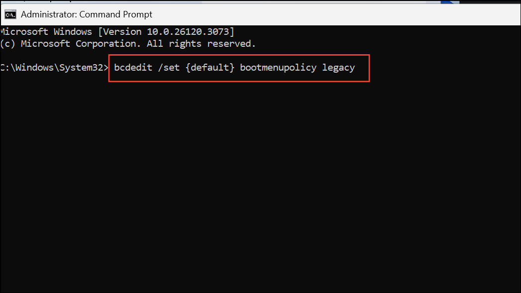Place cursor on the 'bcdedit' command
Image resolution: width=521 pixels, height=293 pixels.
pos(133,68)
